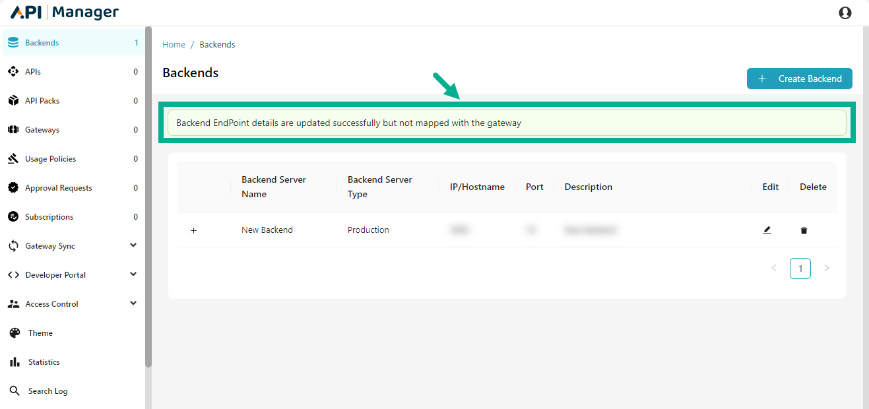The width and height of the screenshot is (869, 409).
Task: Open Approval Requests via its shield icon
Action: [15, 187]
